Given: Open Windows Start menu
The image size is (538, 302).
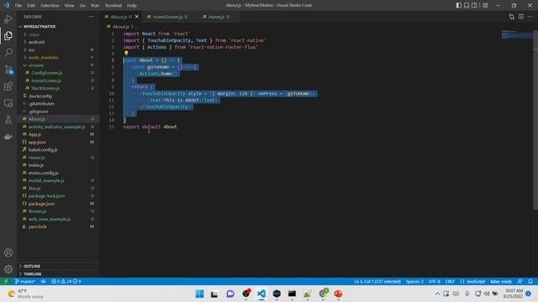Looking at the screenshot, I should click(199, 294).
